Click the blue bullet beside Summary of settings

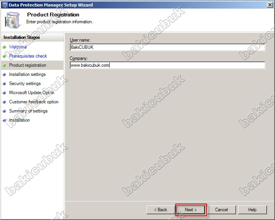click(x=4, y=111)
